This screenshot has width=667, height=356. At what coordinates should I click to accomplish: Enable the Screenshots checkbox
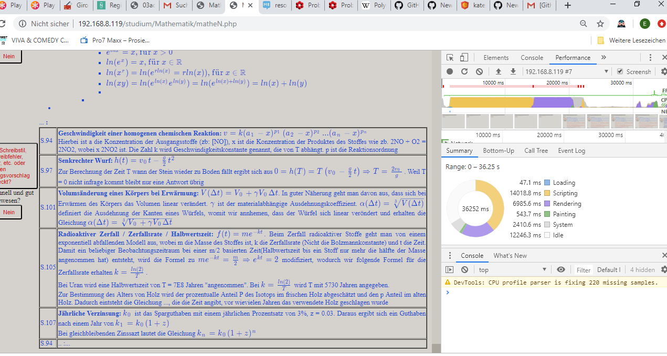tap(620, 71)
